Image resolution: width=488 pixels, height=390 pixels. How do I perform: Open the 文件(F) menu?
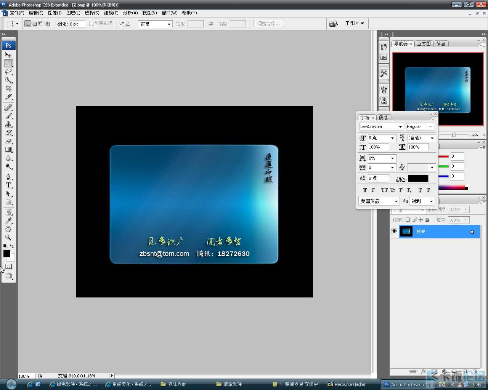pos(17,13)
